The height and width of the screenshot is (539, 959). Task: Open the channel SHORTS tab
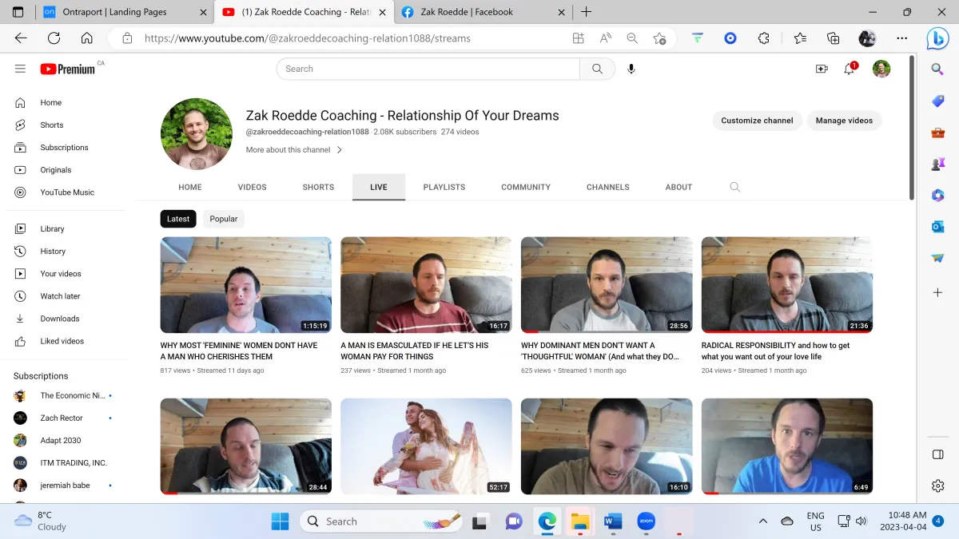(318, 187)
